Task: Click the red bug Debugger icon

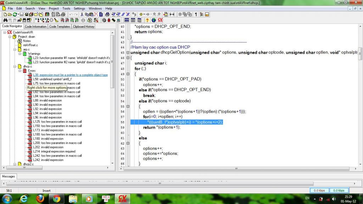Action: point(109,20)
